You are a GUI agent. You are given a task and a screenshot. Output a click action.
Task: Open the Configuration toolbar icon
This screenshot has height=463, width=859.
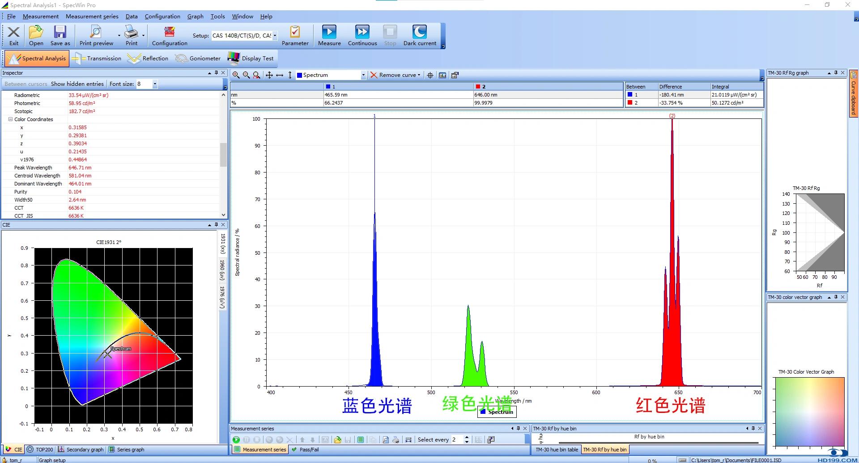pos(169,35)
